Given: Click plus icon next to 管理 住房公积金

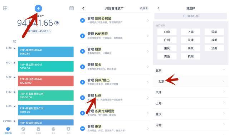Looking at the screenshot, I should 83,20.
